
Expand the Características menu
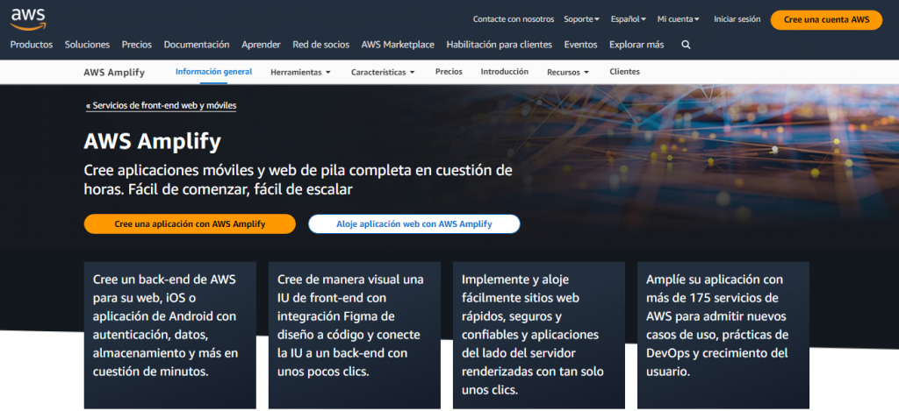tap(382, 72)
